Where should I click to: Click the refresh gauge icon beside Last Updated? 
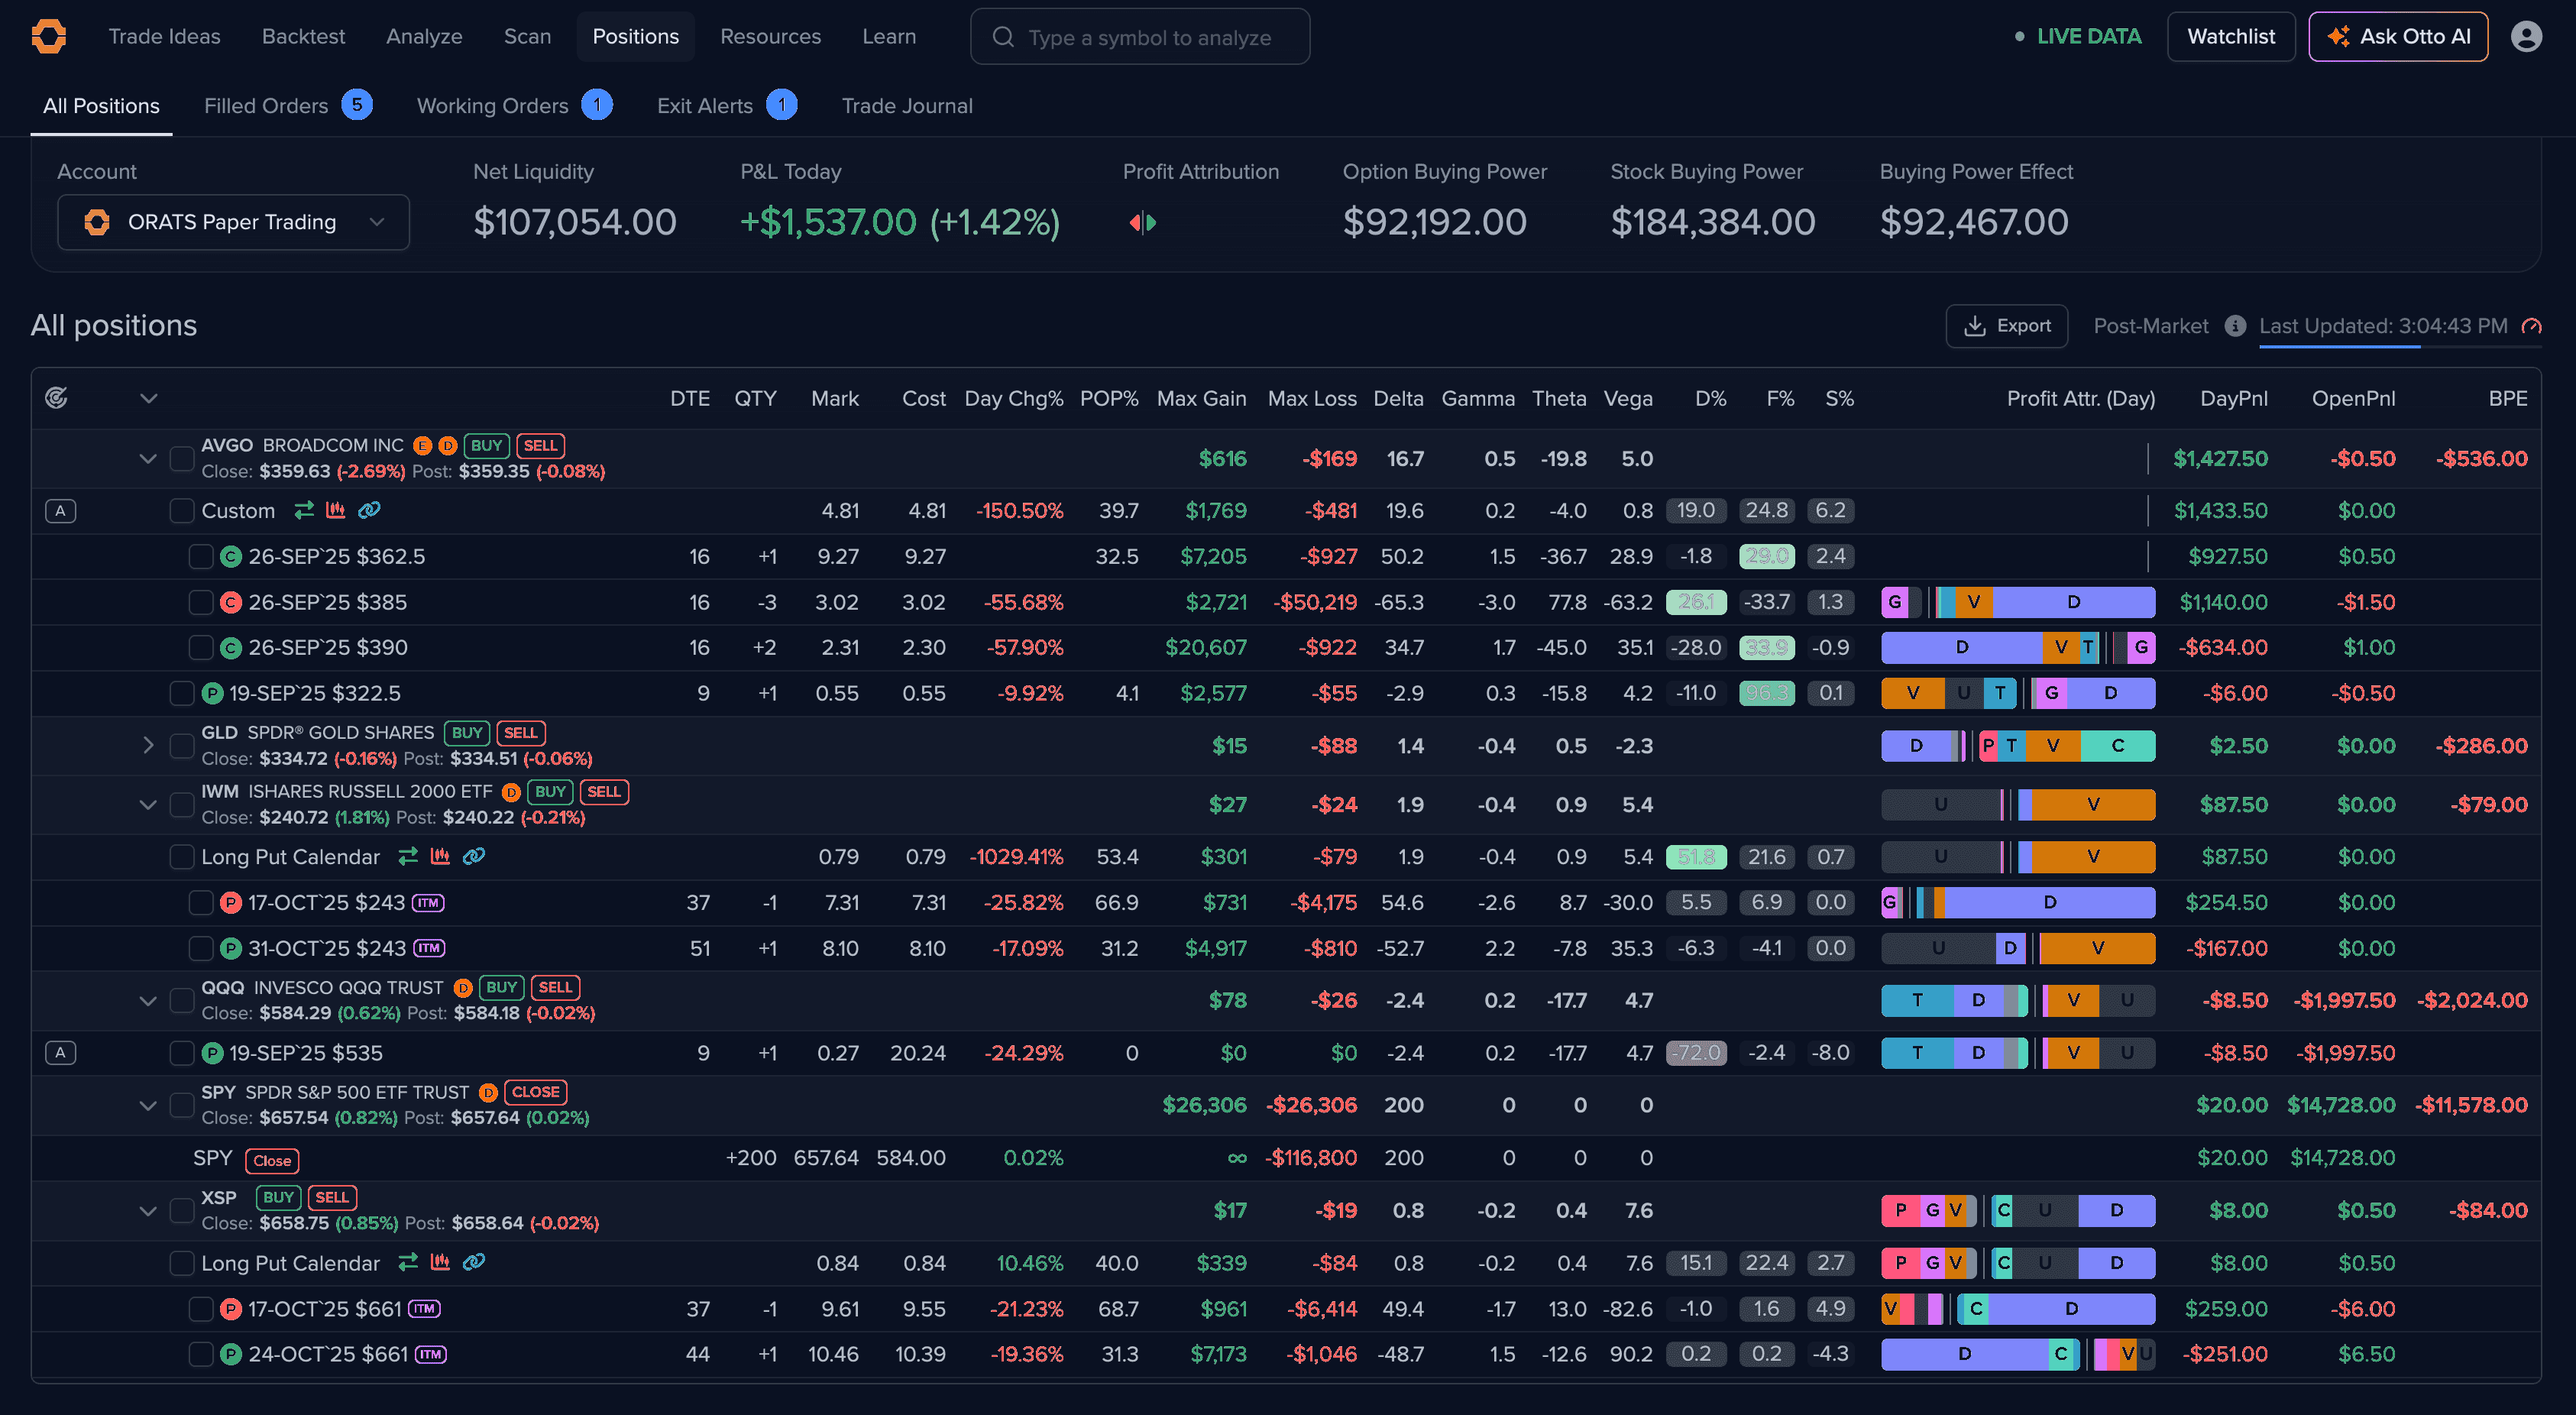click(2531, 326)
